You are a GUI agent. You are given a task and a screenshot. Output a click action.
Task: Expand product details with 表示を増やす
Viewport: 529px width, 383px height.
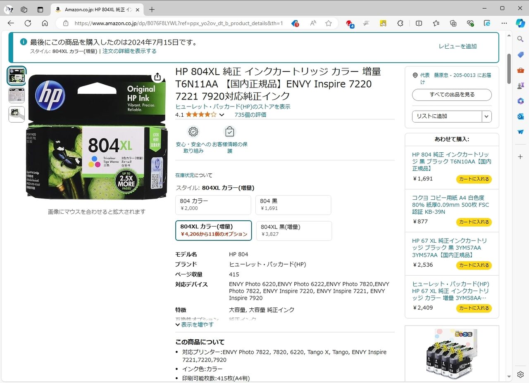[x=195, y=324]
